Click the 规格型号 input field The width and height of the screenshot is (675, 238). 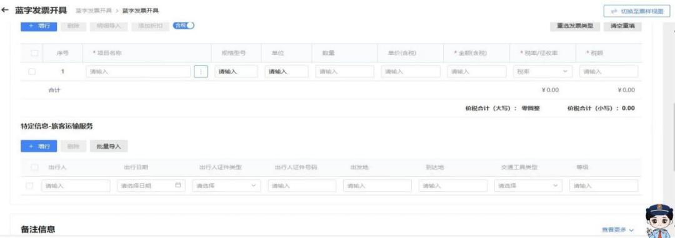coord(236,72)
